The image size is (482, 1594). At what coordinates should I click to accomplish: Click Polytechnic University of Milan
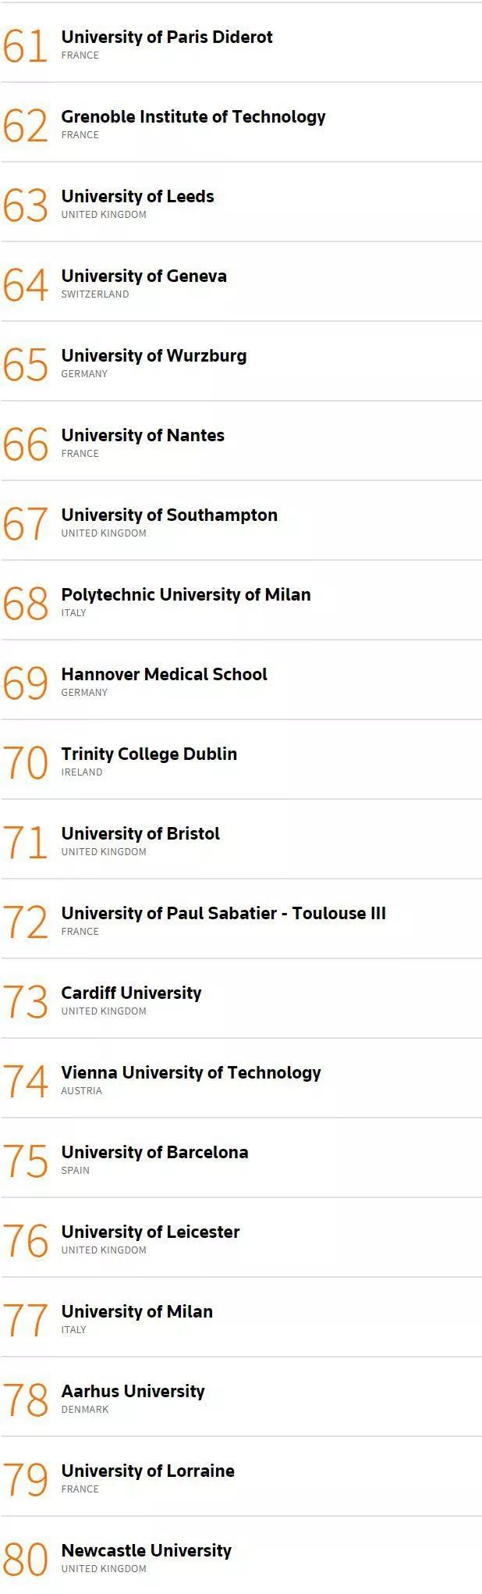[x=186, y=594]
